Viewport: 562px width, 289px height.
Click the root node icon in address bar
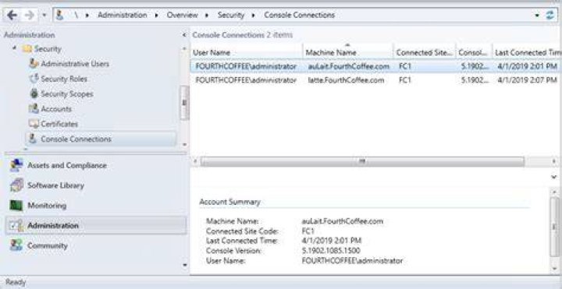point(60,15)
